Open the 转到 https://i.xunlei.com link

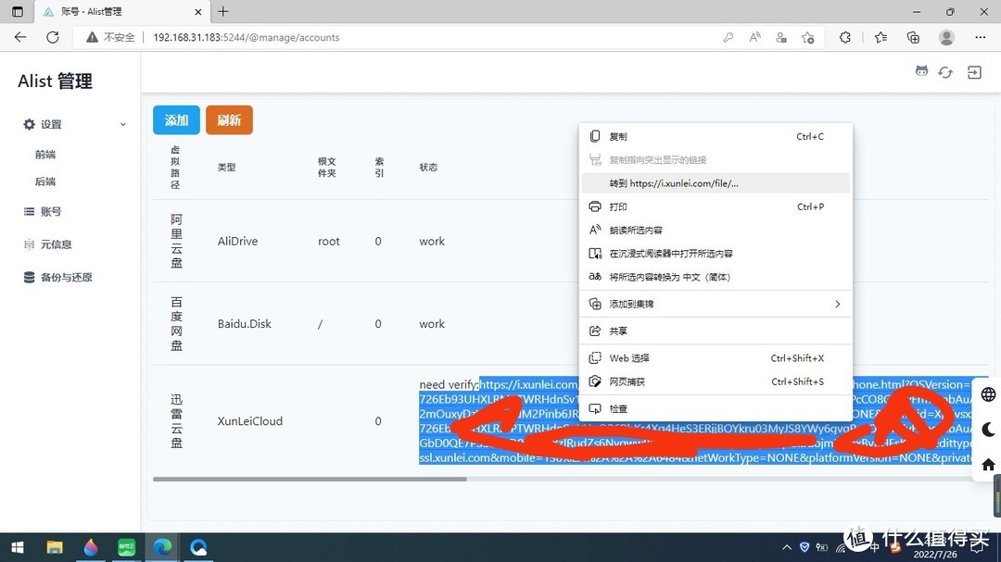pos(664,183)
